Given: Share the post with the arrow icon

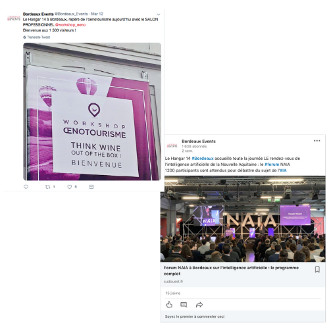Looking at the screenshot, I should (199, 305).
